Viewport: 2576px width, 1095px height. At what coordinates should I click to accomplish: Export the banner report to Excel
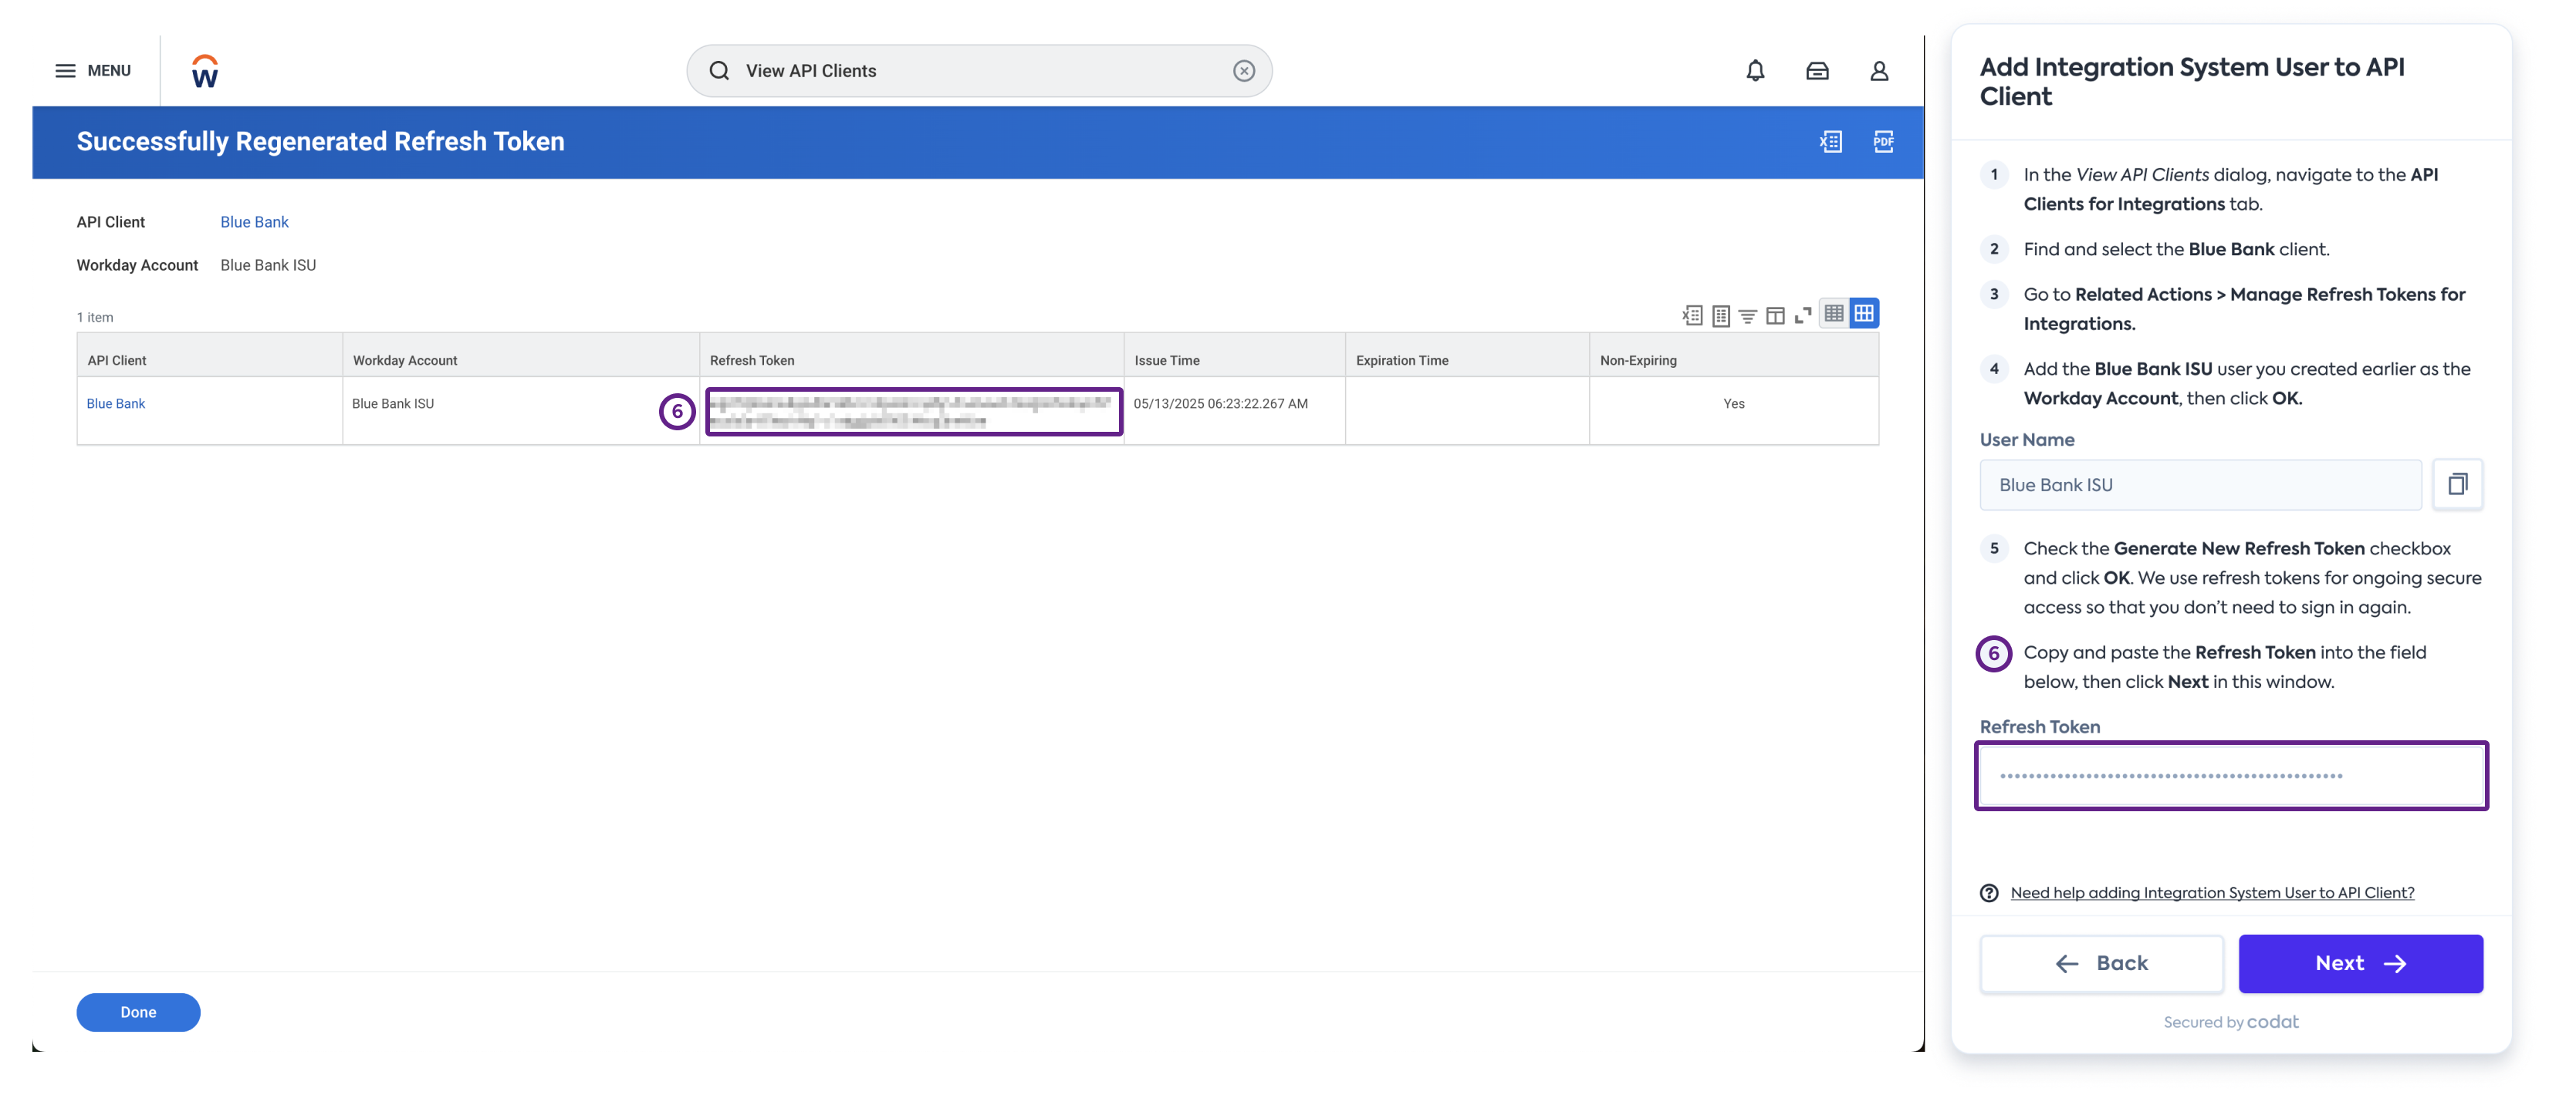tap(1831, 142)
